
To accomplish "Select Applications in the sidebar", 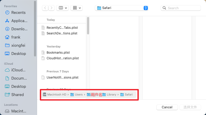I will point(19,21).
